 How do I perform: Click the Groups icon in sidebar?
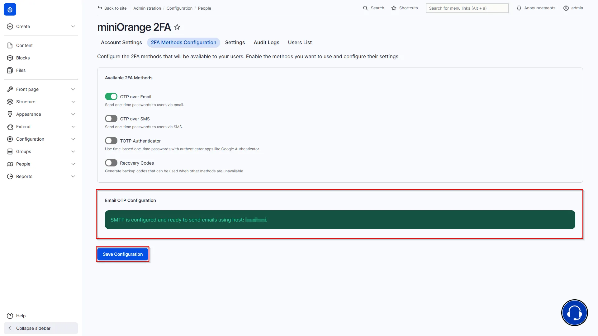coord(10,152)
